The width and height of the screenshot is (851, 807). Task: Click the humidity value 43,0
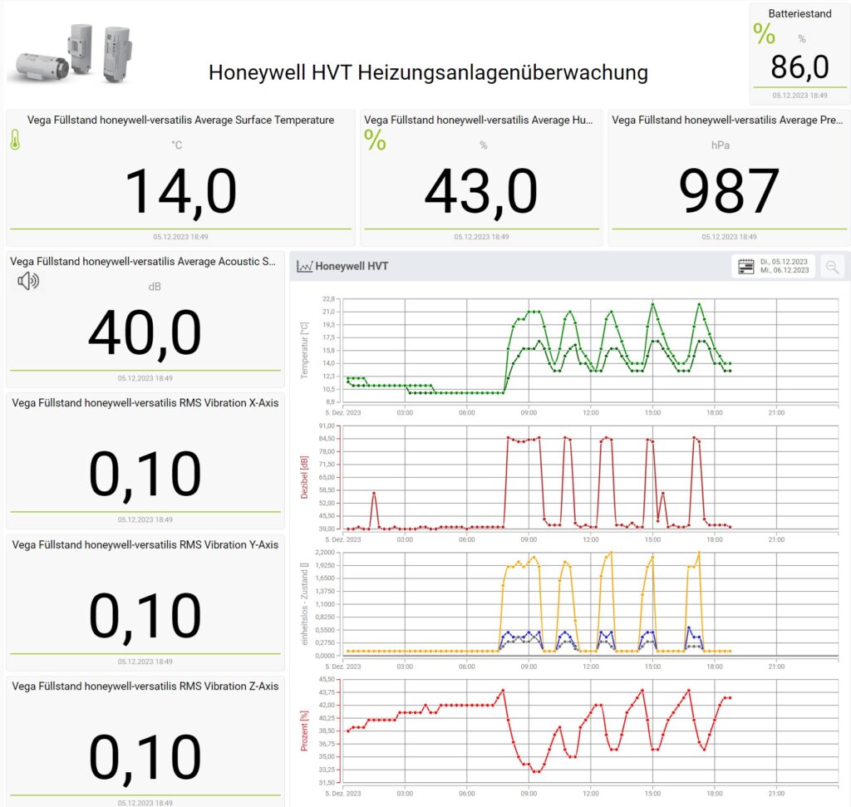coord(481,192)
